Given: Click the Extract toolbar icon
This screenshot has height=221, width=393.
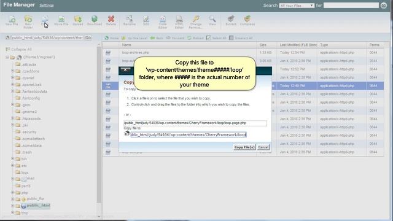Looking at the screenshot, I should tap(231, 20).
